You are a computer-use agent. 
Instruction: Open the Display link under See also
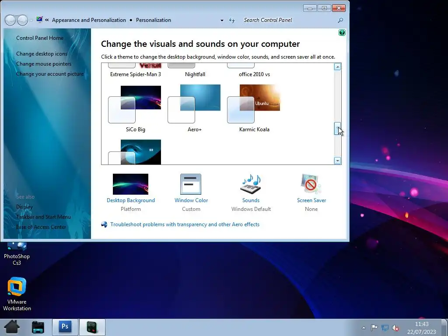24,207
